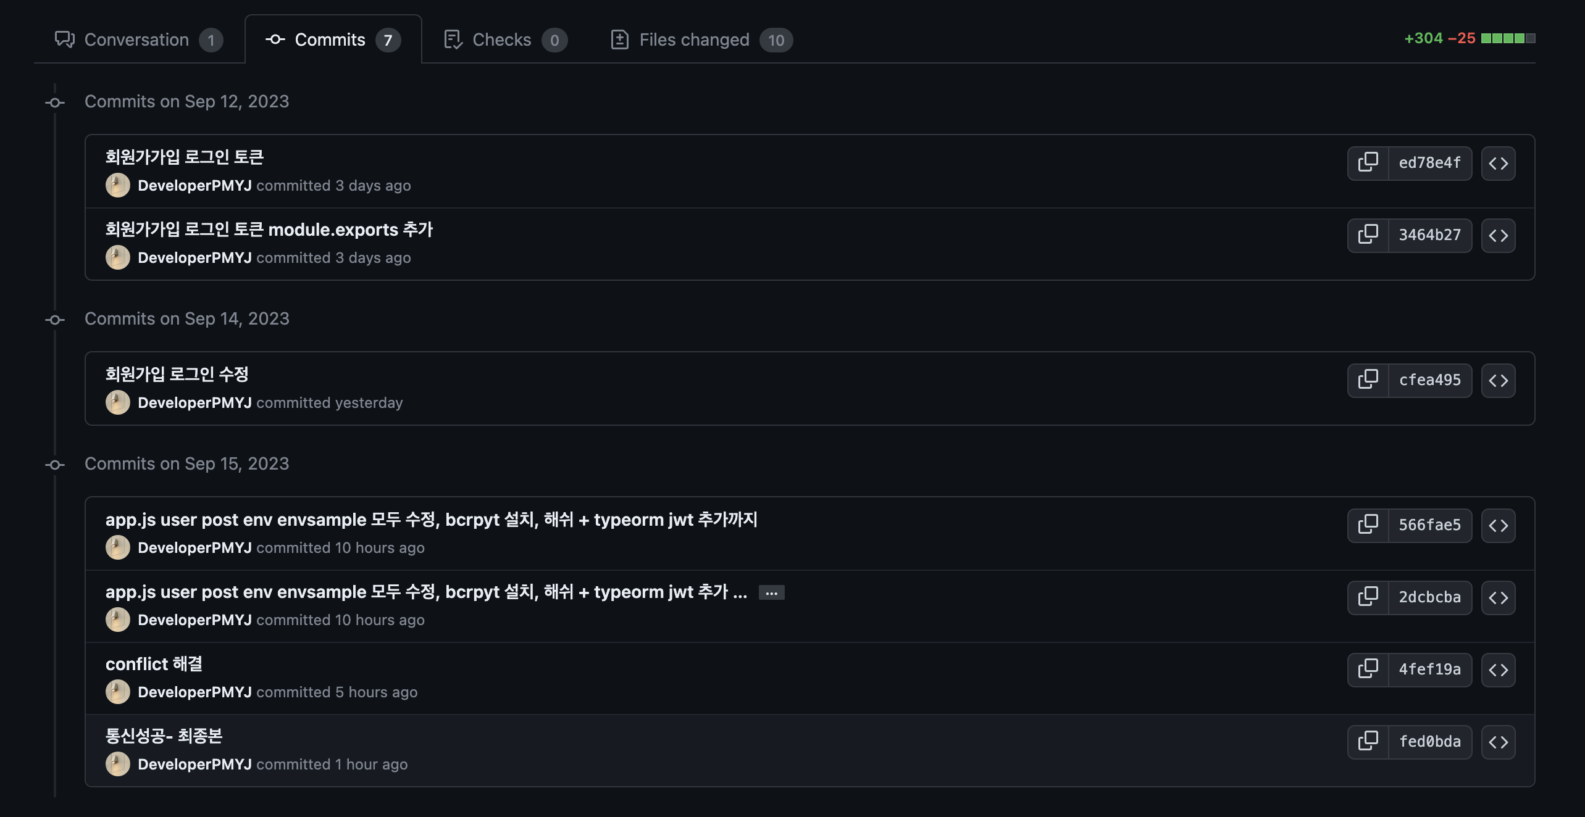Copy full SHA for commit 3464b27
1585x817 pixels.
coord(1368,235)
